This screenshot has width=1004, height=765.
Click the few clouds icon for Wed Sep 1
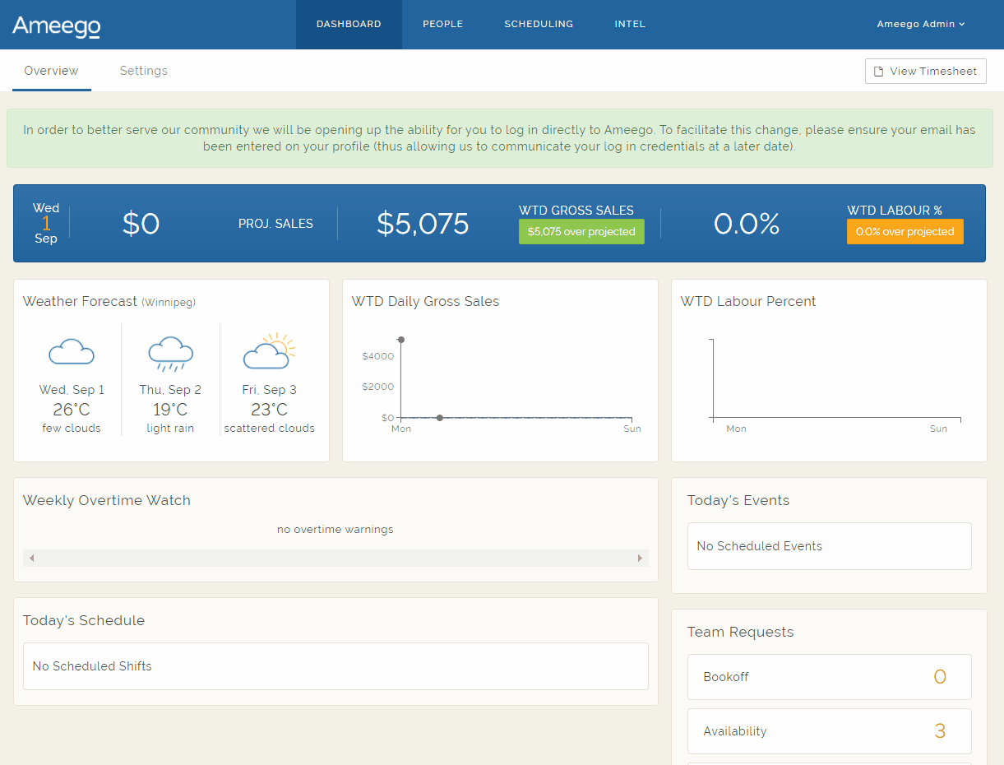point(72,351)
